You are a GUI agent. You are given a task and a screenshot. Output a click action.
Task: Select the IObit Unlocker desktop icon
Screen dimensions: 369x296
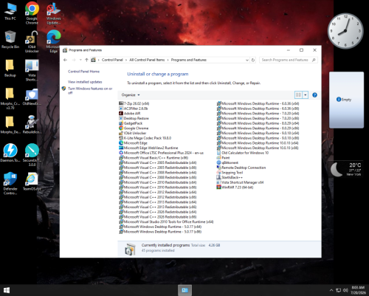[x=32, y=41]
